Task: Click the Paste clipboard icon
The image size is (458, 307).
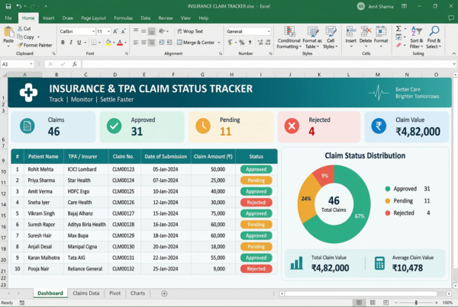Action: (8, 32)
